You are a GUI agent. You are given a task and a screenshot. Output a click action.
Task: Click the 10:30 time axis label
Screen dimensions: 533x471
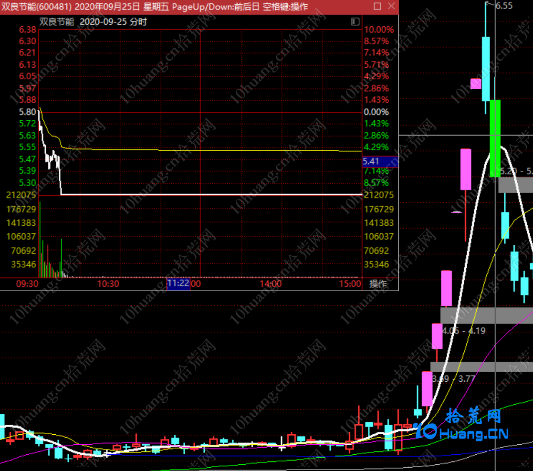click(108, 283)
